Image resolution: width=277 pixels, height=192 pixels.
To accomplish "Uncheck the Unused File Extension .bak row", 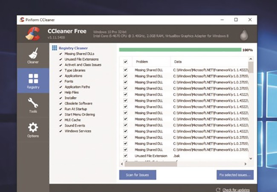I will [125, 156].
